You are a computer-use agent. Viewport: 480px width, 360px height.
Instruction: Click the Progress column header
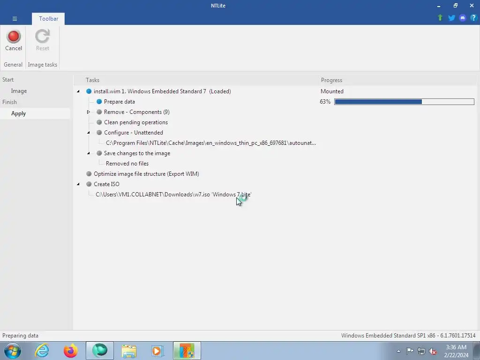click(397, 80)
